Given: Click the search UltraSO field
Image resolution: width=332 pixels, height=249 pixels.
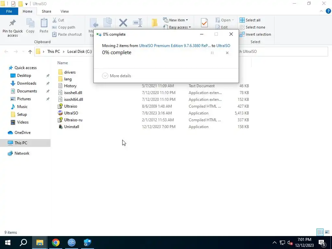Looking at the screenshot, I should coord(283,52).
